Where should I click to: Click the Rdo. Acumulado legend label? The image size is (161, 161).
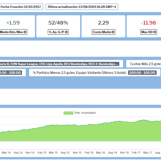click(85, 113)
